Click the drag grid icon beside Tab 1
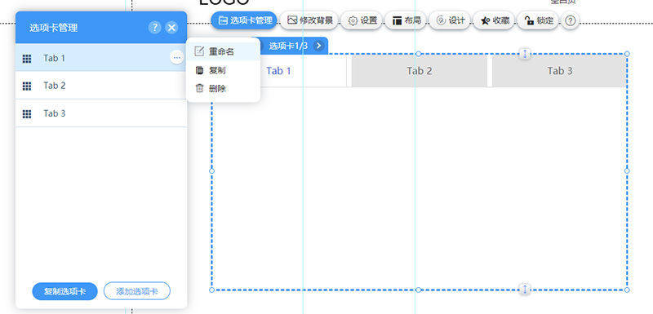 pos(27,59)
